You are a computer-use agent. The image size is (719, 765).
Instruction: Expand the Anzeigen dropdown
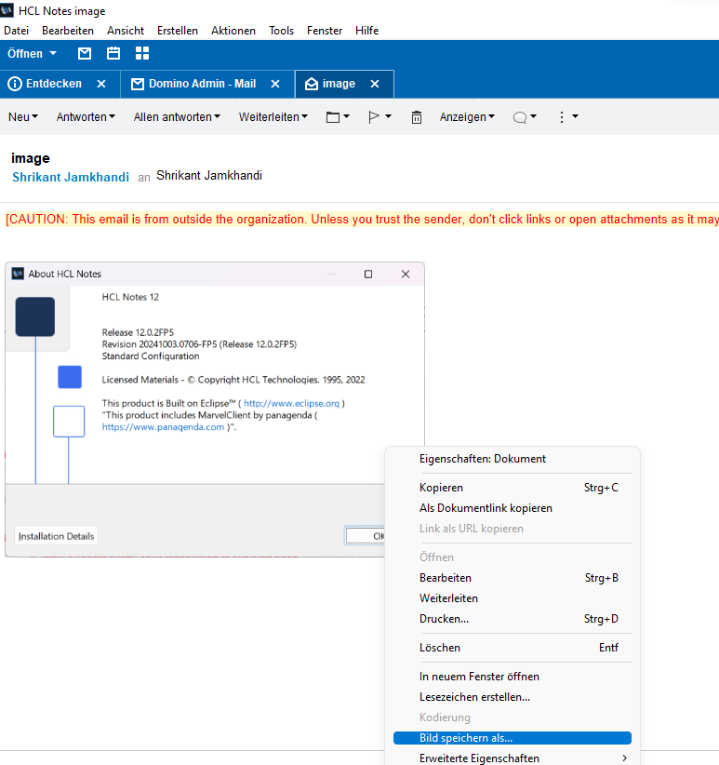click(x=467, y=117)
